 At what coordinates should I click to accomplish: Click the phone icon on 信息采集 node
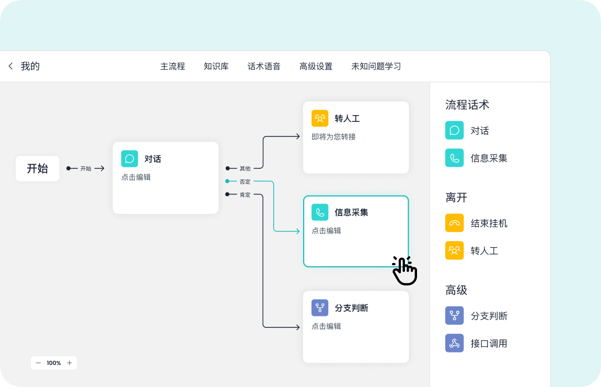(x=320, y=212)
